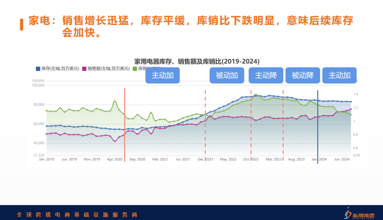The image size is (383, 220).
Task: Click the Jan. 2019 axis label
Action: click(x=46, y=159)
